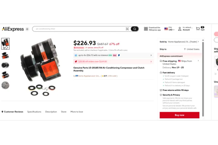Expand the EN/USD language currency dropdown
This screenshot has height=145, width=218.
click(169, 29)
